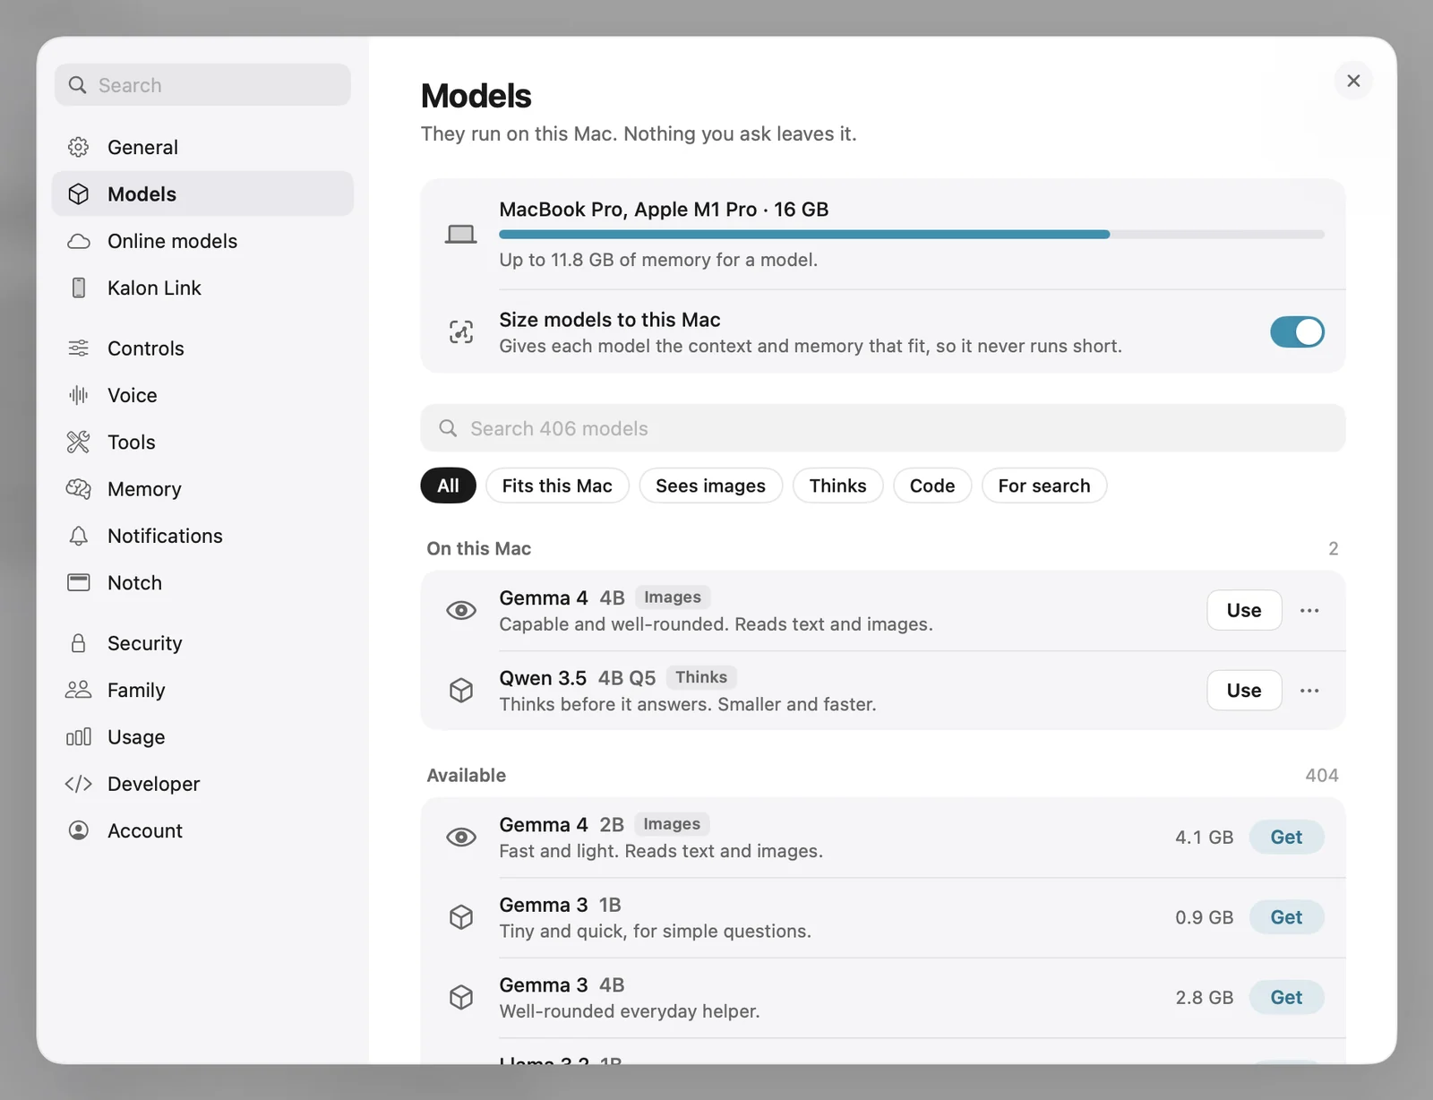Click the cube icon for Gemma 3 1B
This screenshot has height=1100, width=1433.
[x=461, y=917]
